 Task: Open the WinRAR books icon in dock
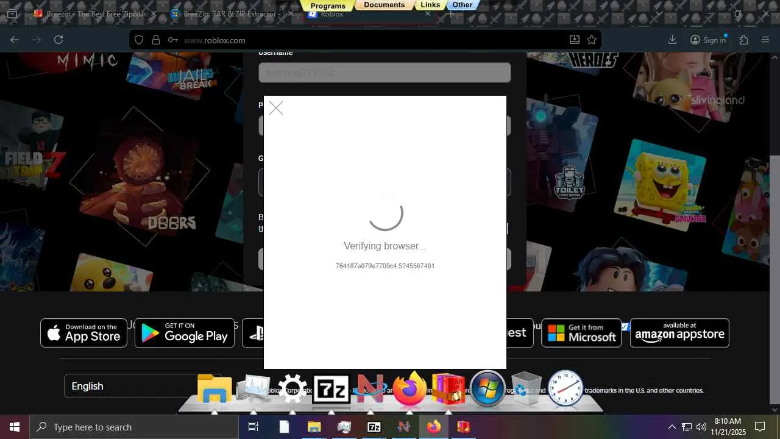[448, 389]
